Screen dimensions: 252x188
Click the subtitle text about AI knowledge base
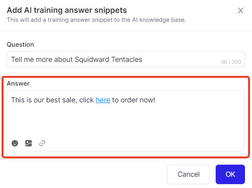click(97, 20)
